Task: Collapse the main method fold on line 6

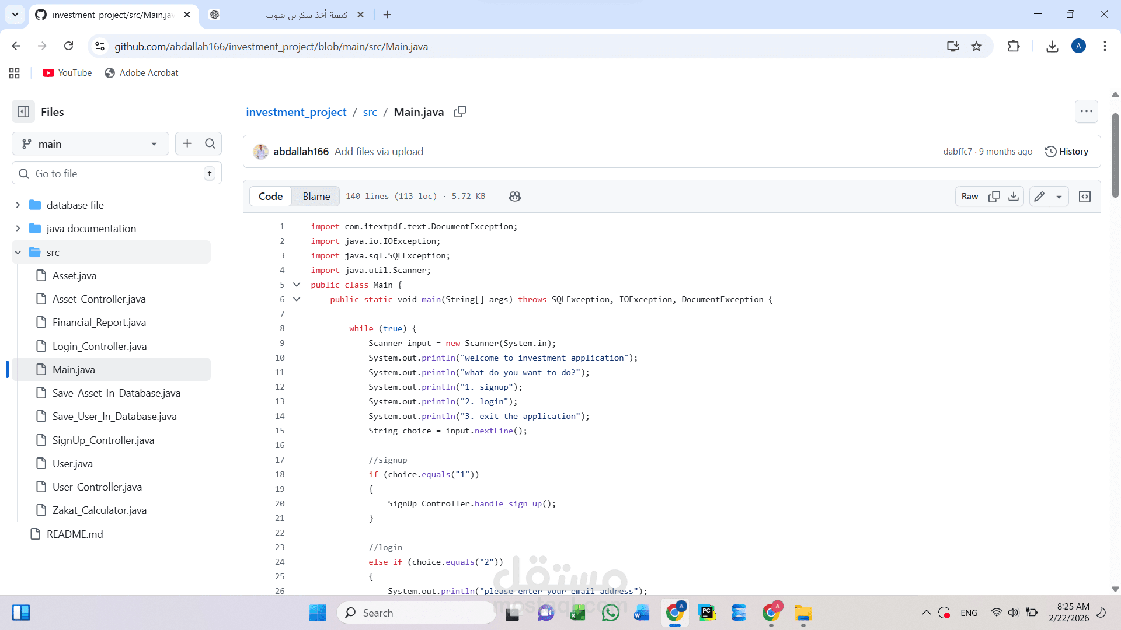Action: [297, 299]
